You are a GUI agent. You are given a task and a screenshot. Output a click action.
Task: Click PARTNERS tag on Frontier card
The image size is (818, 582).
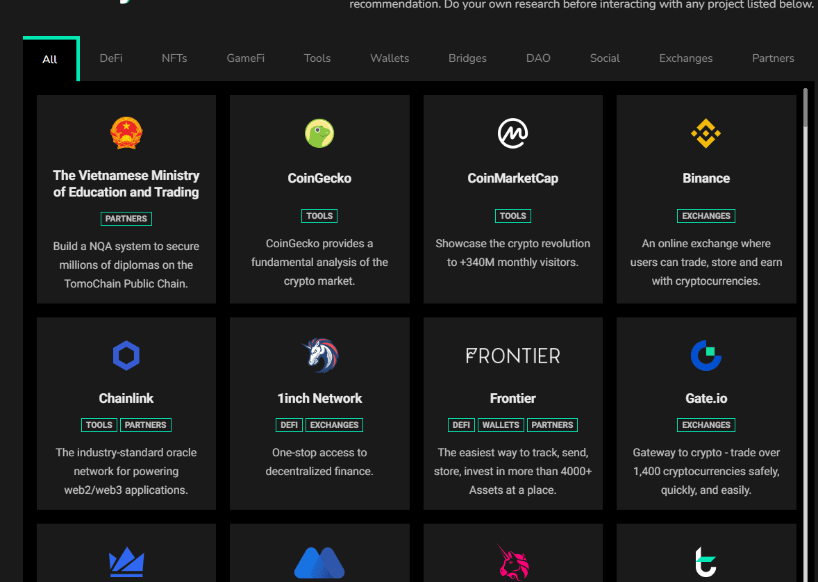pyautogui.click(x=553, y=425)
